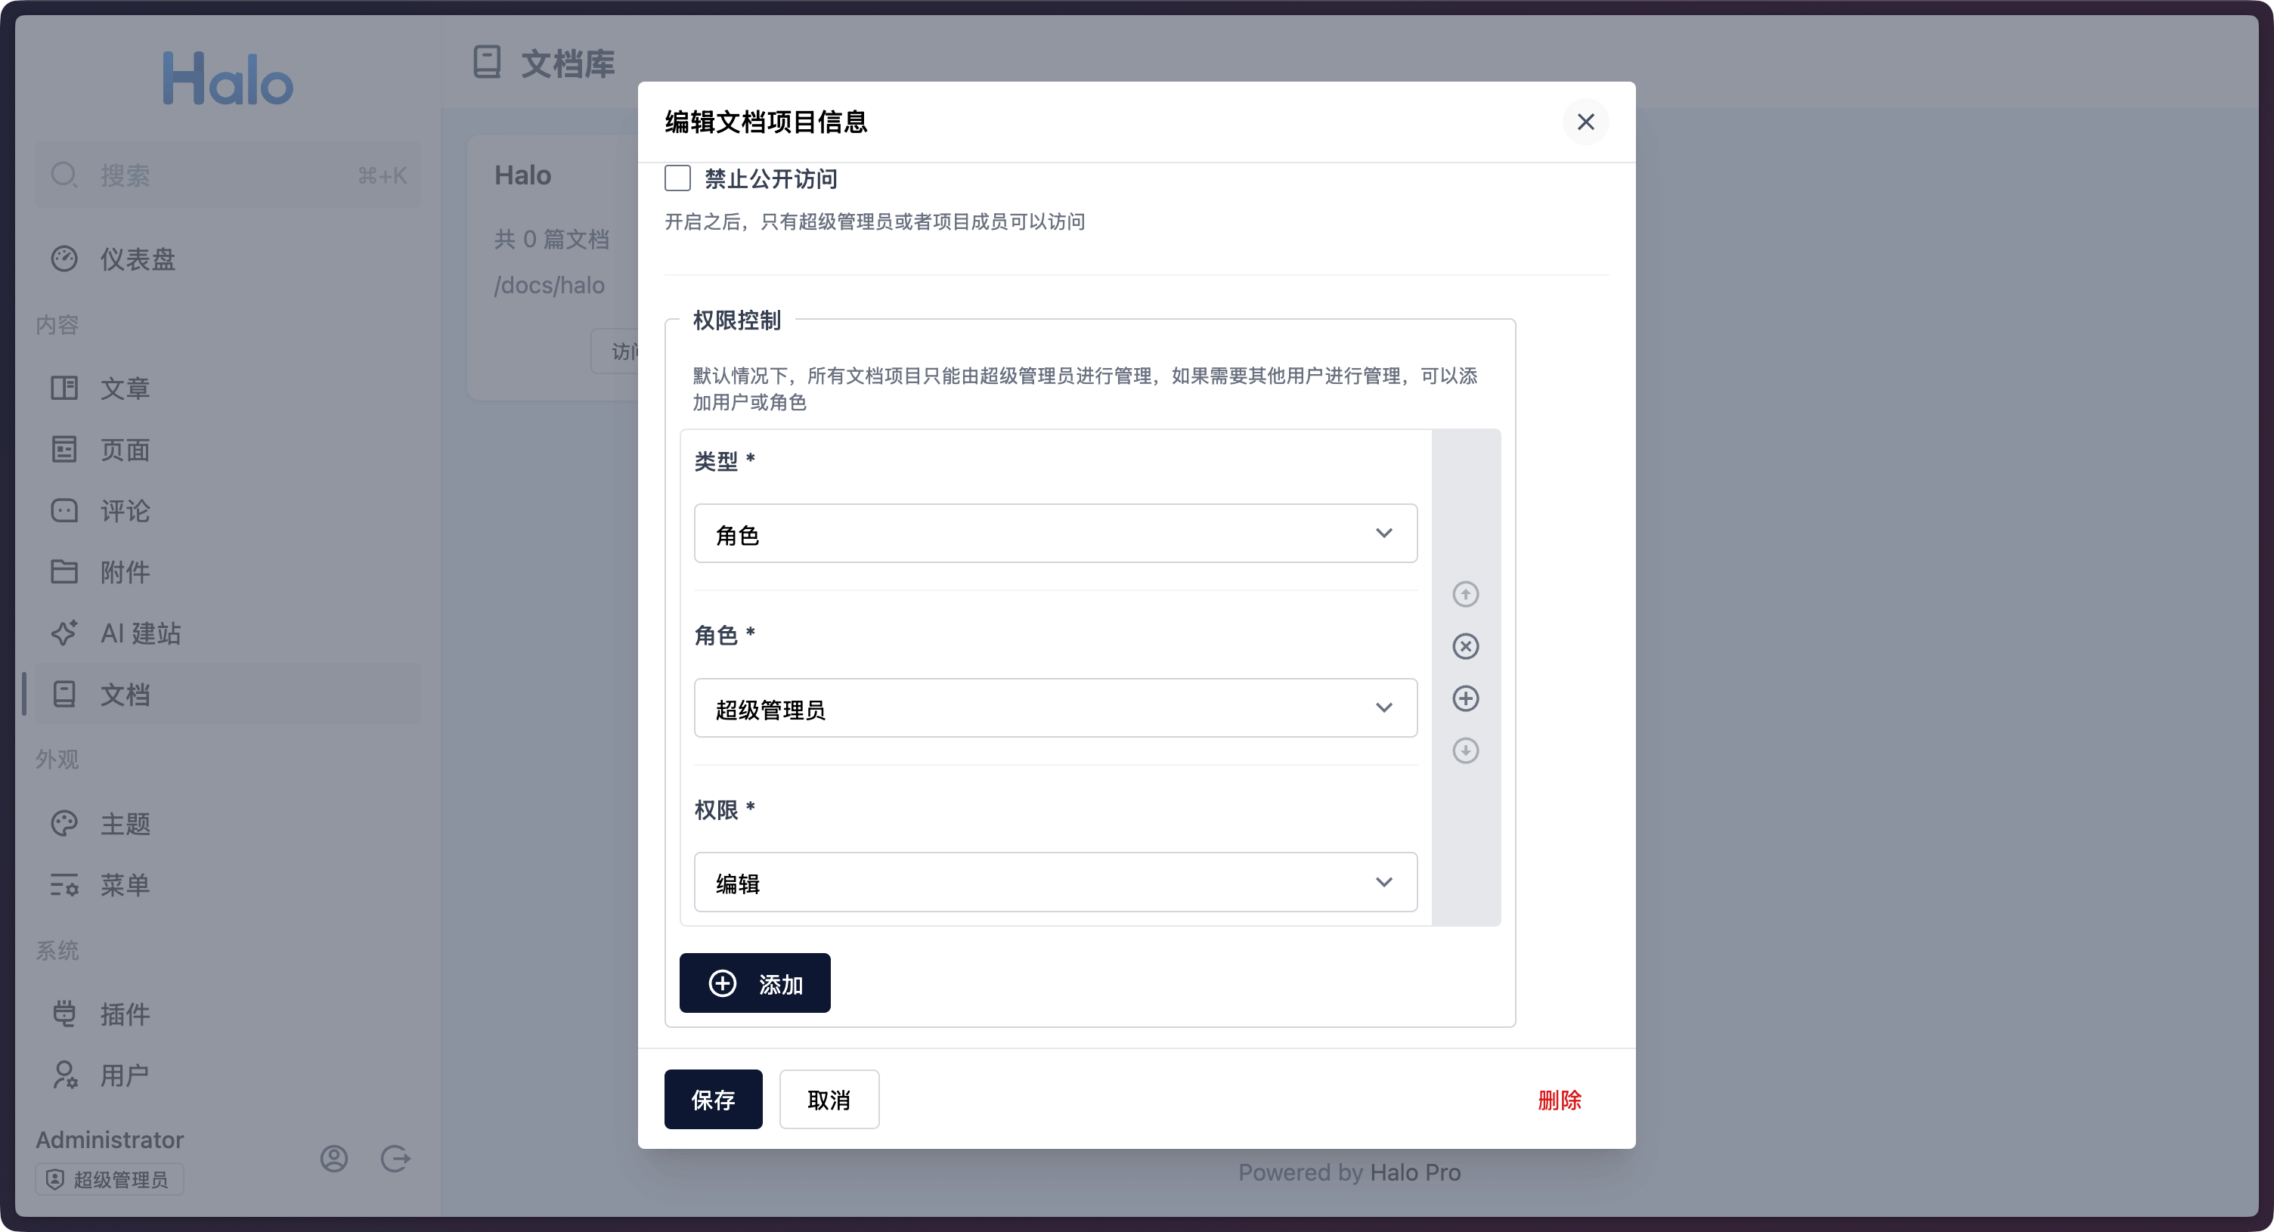Click the red 删除 link
Screen dimensions: 2274x1232
click(1559, 1100)
